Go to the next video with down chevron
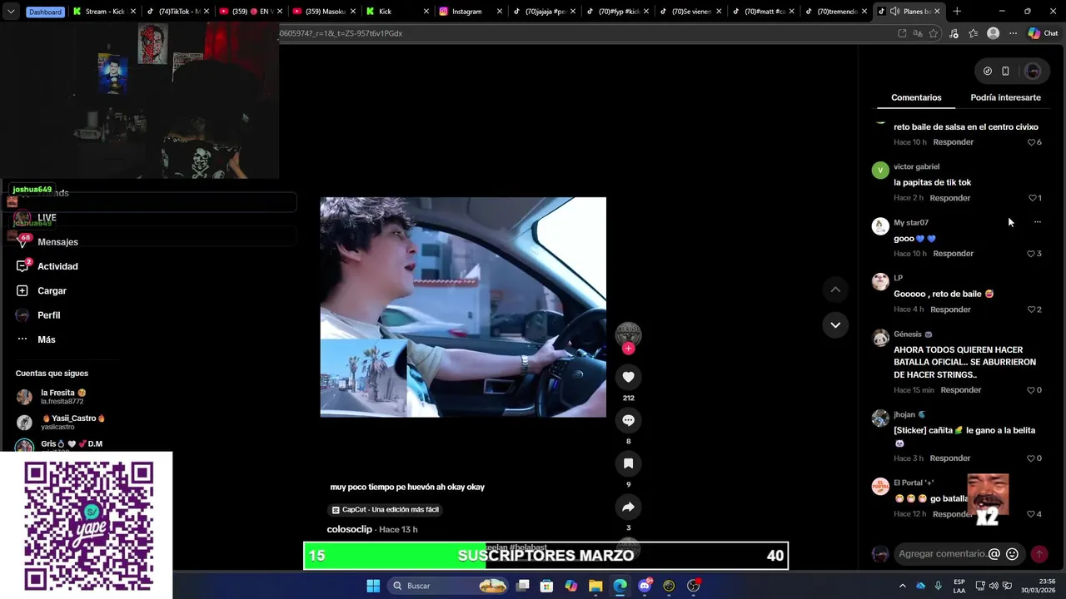 tap(835, 324)
